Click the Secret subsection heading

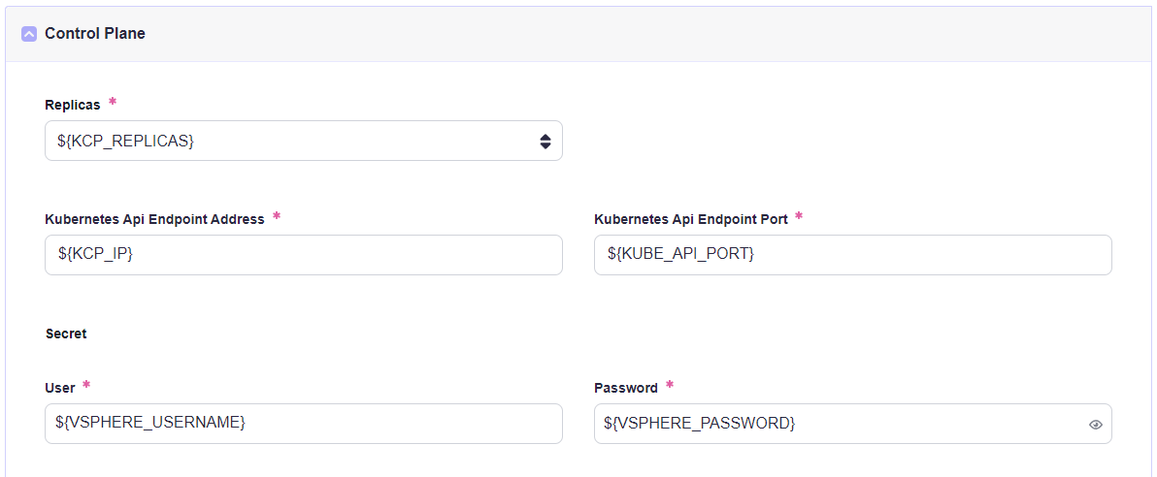[66, 334]
